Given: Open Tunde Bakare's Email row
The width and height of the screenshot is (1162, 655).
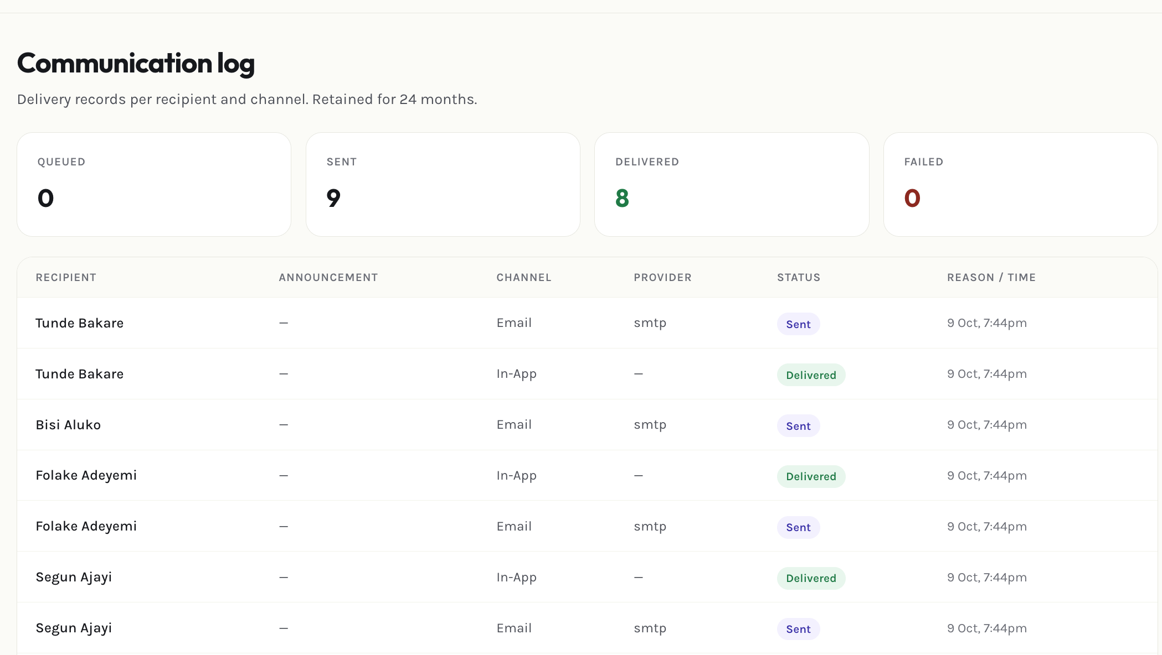Looking at the screenshot, I should (587, 323).
